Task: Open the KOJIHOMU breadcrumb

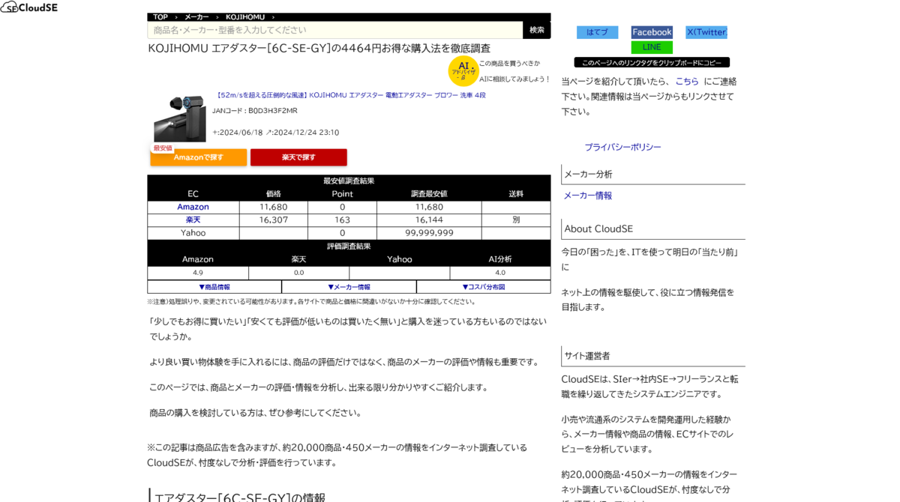Action: [x=245, y=16]
